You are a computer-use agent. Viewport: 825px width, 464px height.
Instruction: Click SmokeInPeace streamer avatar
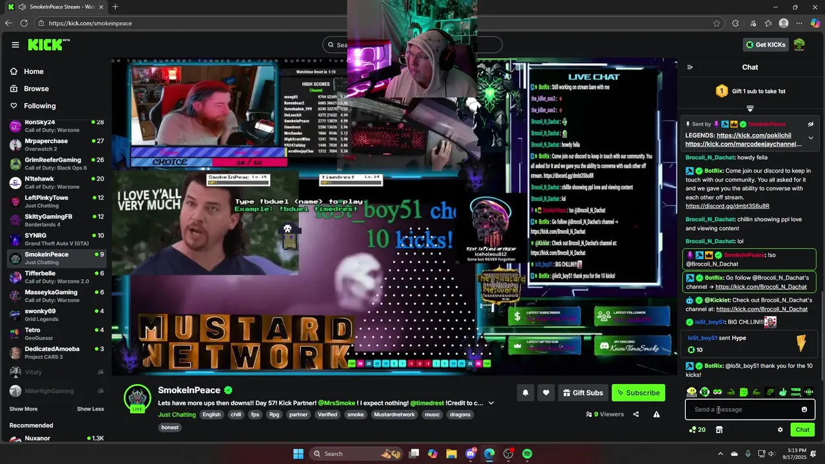(137, 398)
